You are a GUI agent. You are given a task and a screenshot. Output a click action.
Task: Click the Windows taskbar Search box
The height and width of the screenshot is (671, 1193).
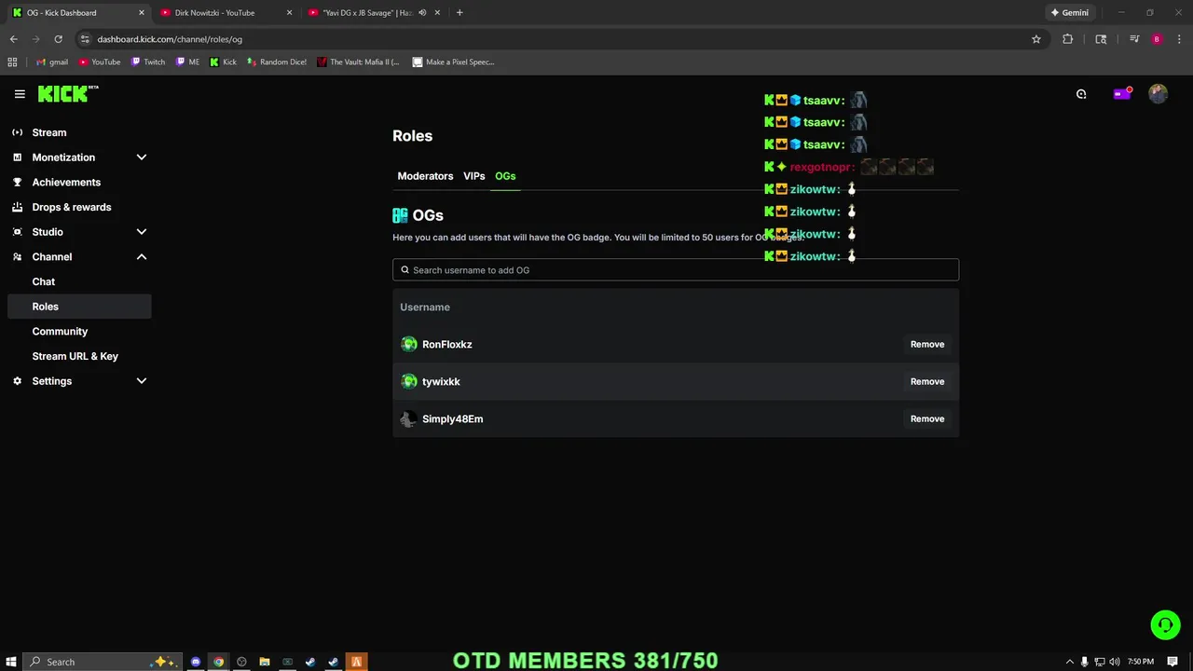(x=101, y=662)
